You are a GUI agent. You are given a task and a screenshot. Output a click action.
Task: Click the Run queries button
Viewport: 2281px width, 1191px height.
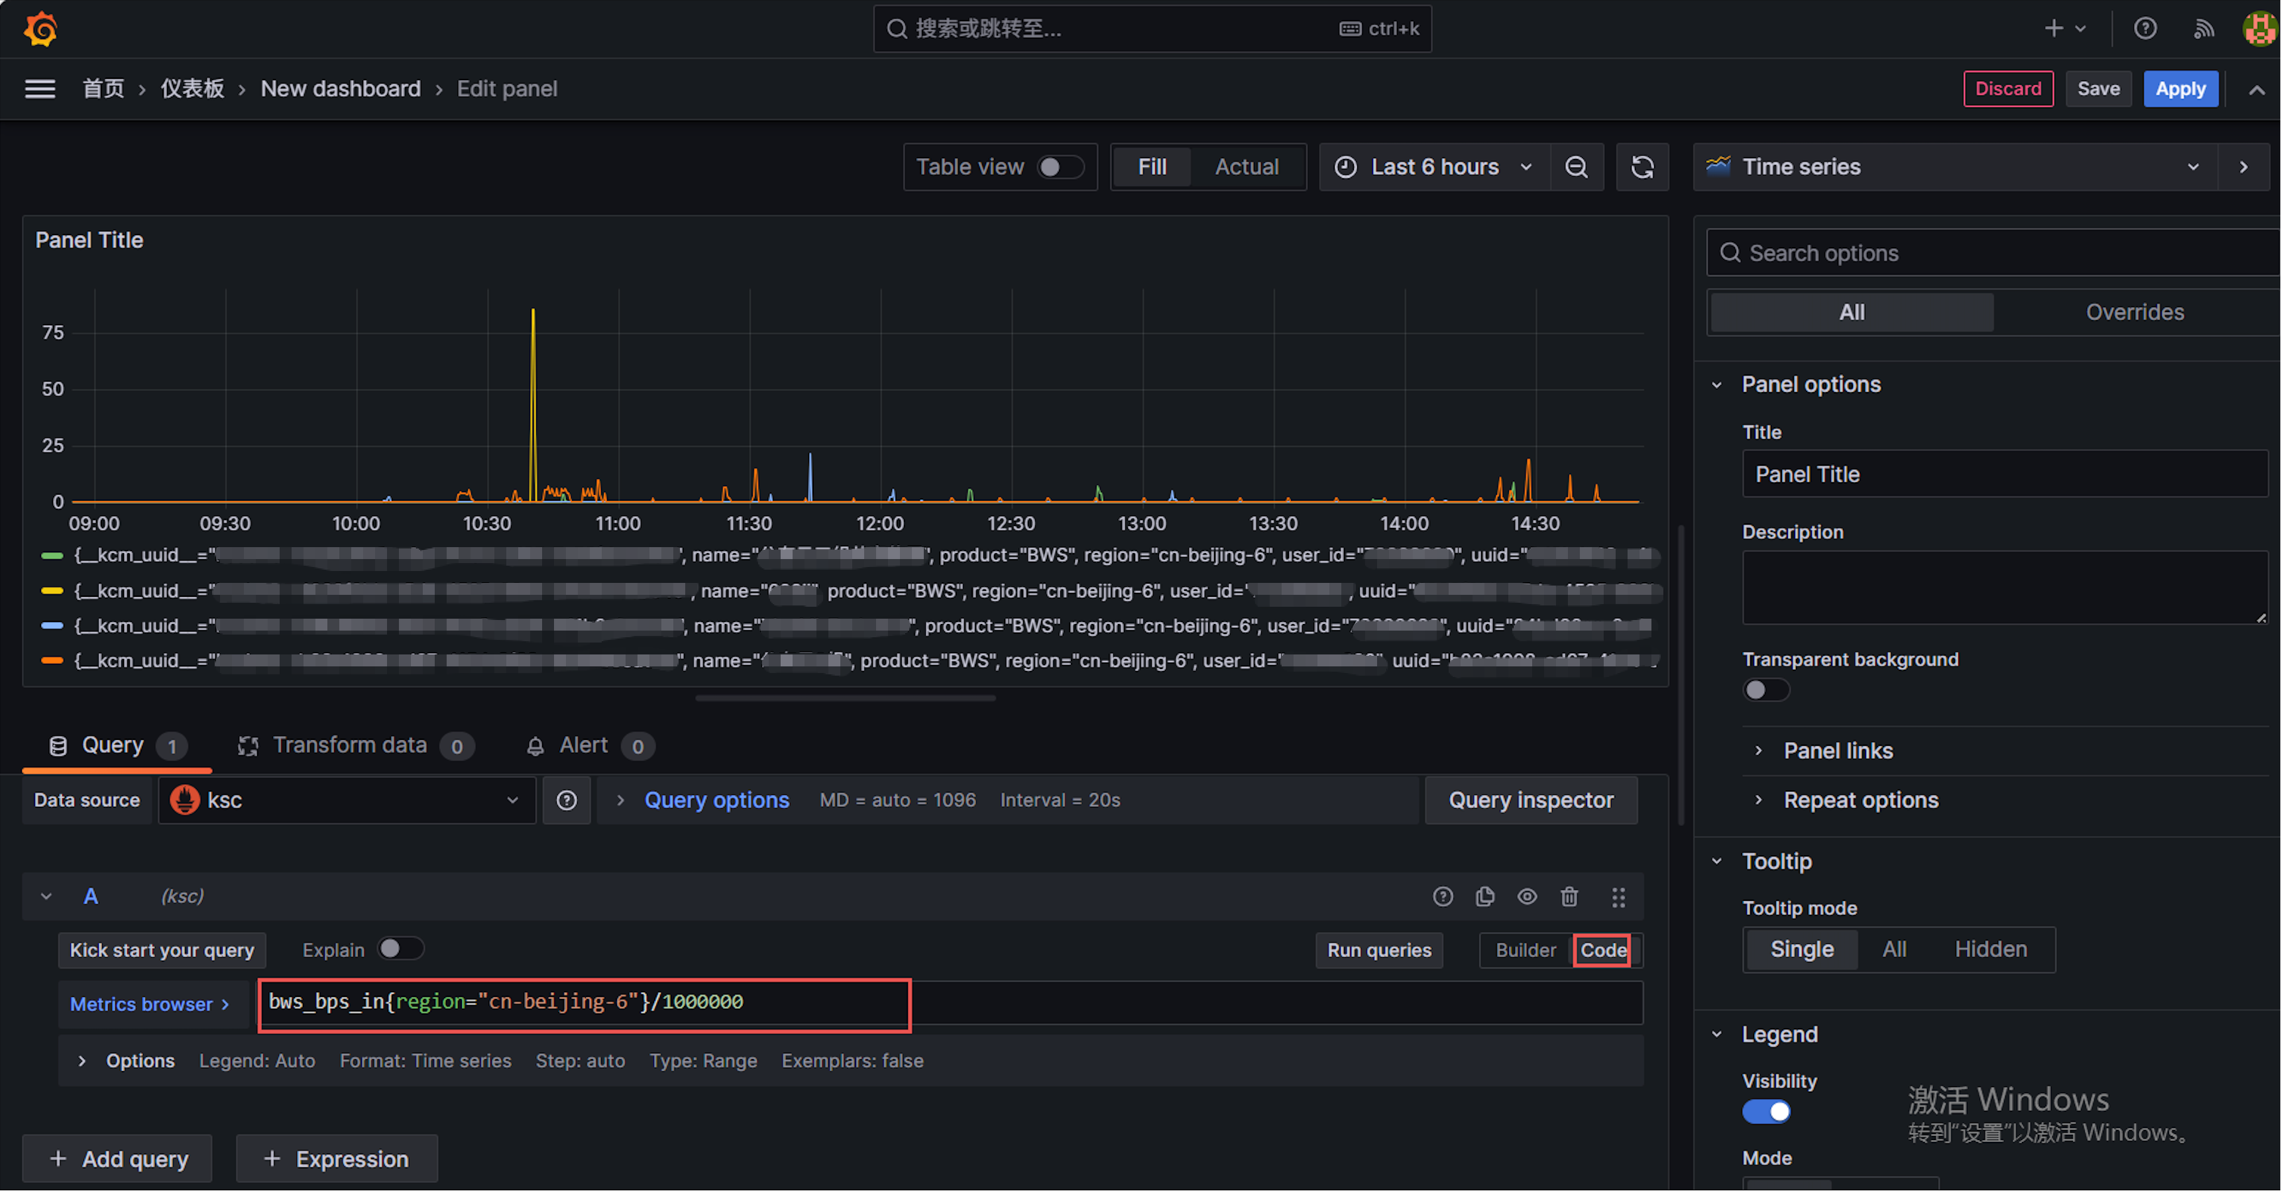(1378, 949)
